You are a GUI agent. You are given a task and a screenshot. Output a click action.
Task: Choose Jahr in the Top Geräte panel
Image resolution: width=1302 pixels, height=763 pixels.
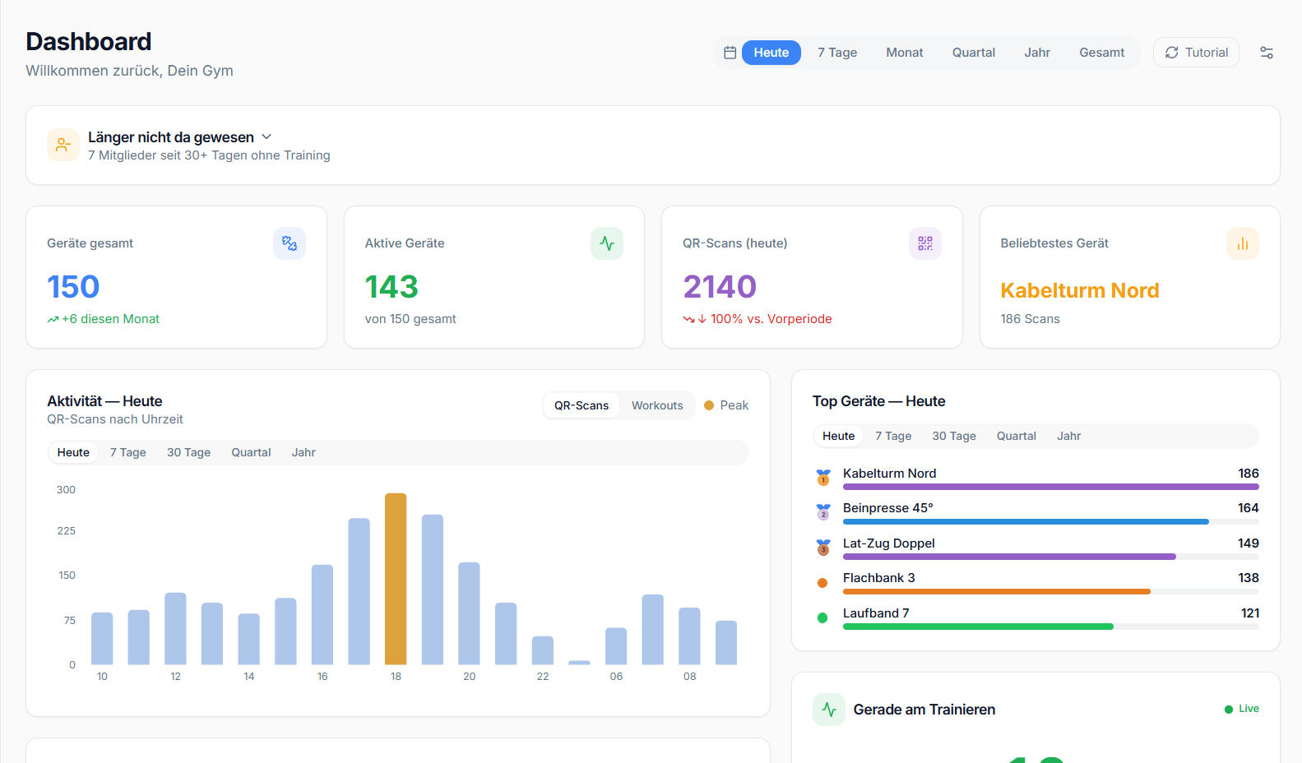pyautogui.click(x=1069, y=436)
